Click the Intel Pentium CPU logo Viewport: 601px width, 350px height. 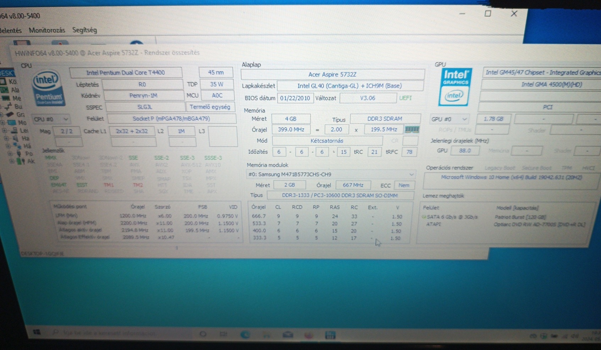click(x=49, y=89)
